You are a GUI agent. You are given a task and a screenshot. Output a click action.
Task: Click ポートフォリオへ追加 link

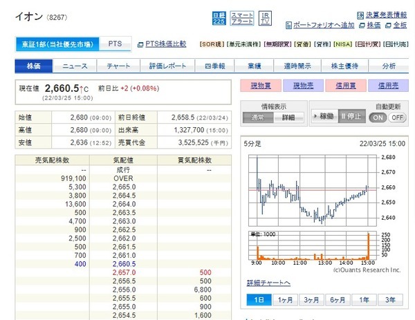tap(324, 25)
